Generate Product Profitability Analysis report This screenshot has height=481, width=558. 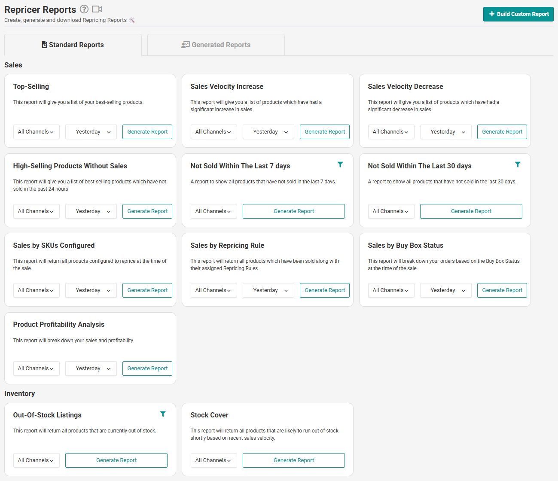(147, 368)
